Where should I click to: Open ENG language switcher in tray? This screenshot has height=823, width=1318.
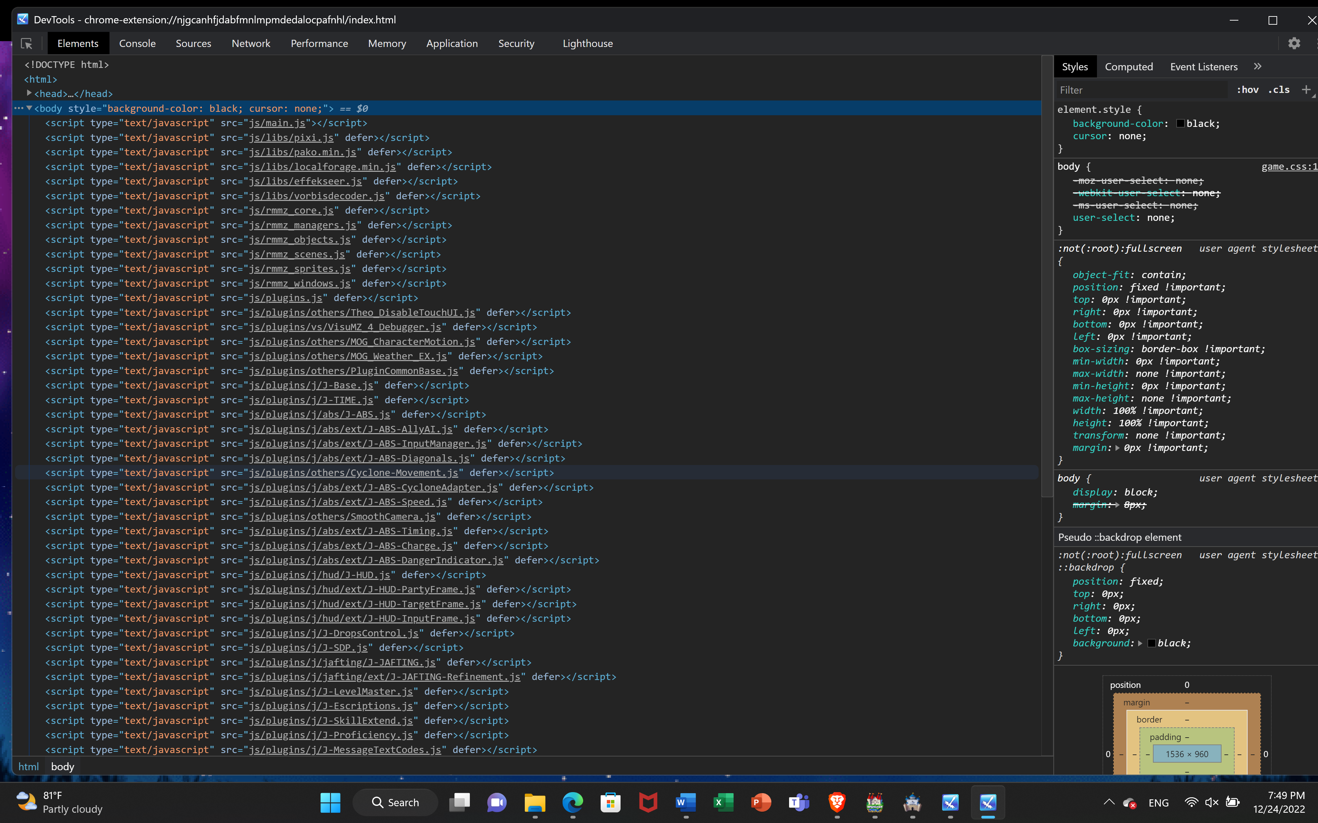1158,803
